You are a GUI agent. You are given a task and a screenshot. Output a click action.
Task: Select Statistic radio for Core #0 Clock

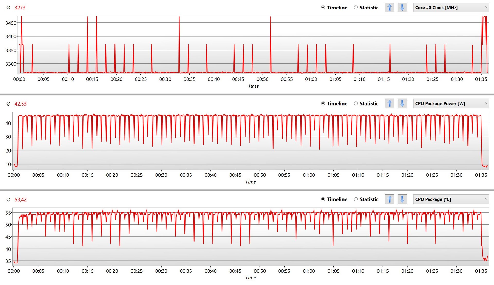[x=356, y=8]
